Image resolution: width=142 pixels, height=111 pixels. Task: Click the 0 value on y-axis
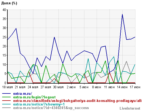pyautogui.click(x=5, y=83)
